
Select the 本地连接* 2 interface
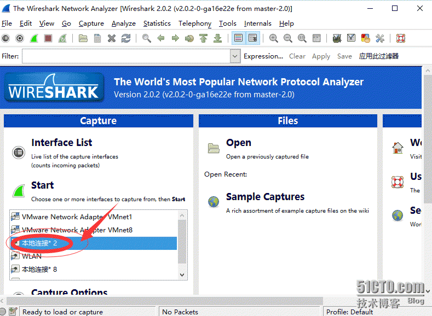(94, 243)
